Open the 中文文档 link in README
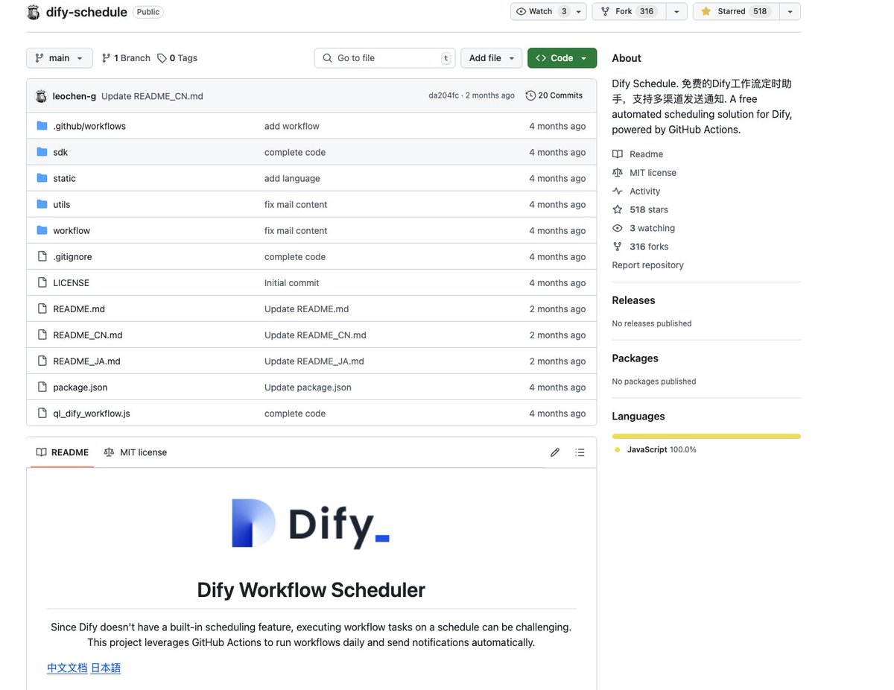The width and height of the screenshot is (894, 690). (67, 668)
